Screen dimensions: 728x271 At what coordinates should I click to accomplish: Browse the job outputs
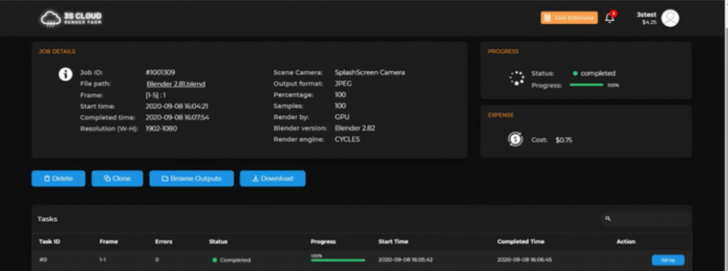[x=191, y=178]
